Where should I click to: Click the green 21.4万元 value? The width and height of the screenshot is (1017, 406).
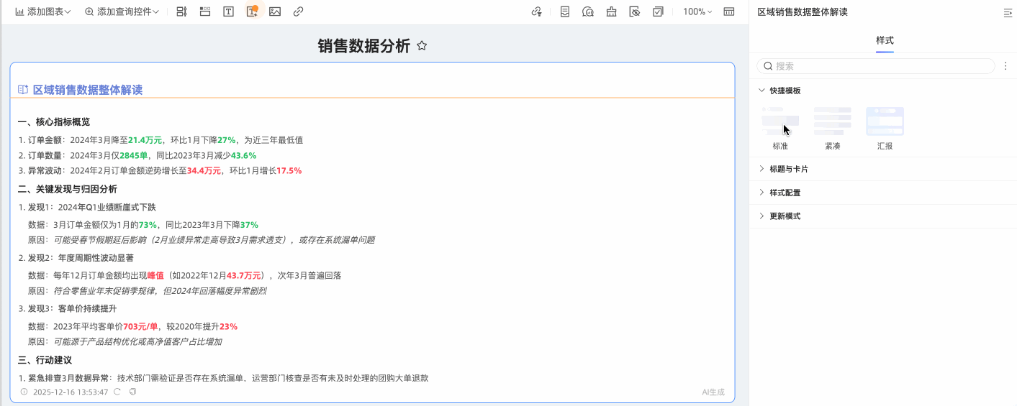point(145,140)
